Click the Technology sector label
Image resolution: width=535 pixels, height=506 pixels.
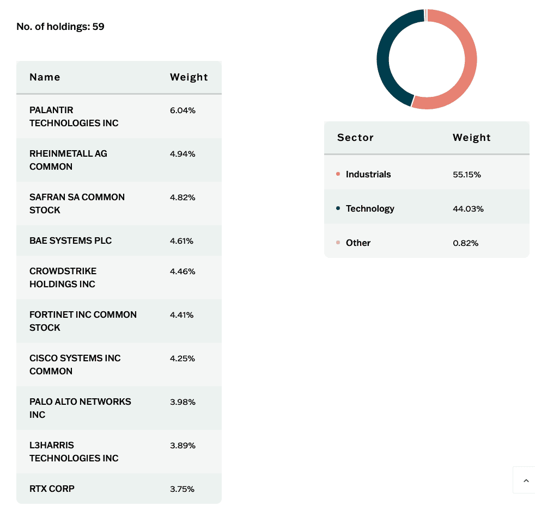[370, 208]
